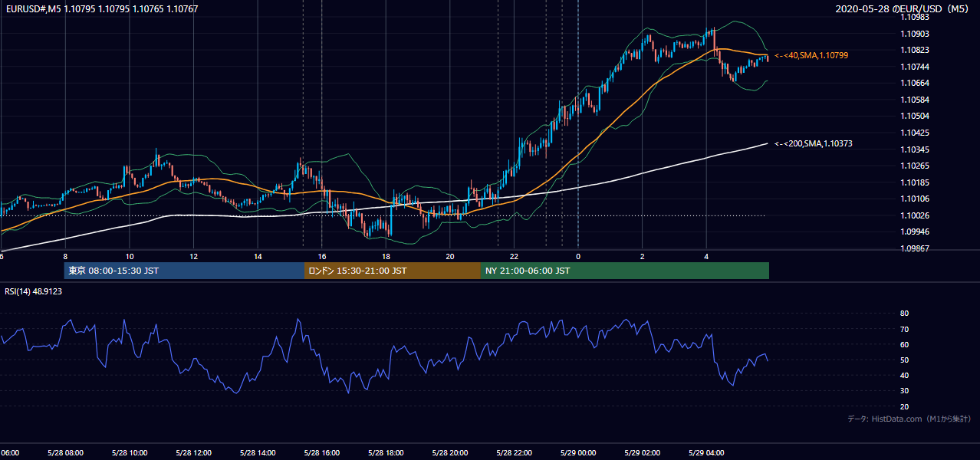This screenshot has width=980, height=460.
Task: Click the bottom date label 5/28 18:00
Action: [386, 452]
